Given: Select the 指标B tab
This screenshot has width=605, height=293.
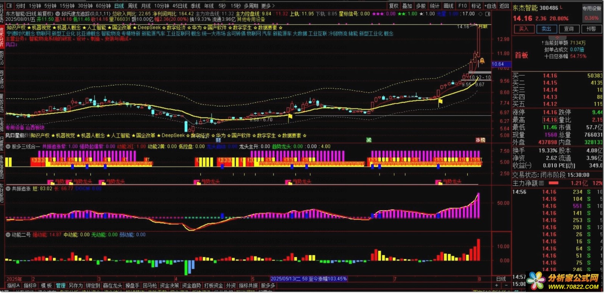Looking at the screenshot, I should (x=30, y=285).
